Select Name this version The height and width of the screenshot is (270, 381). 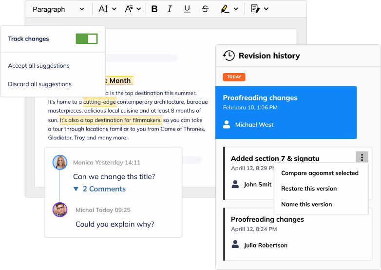point(306,204)
